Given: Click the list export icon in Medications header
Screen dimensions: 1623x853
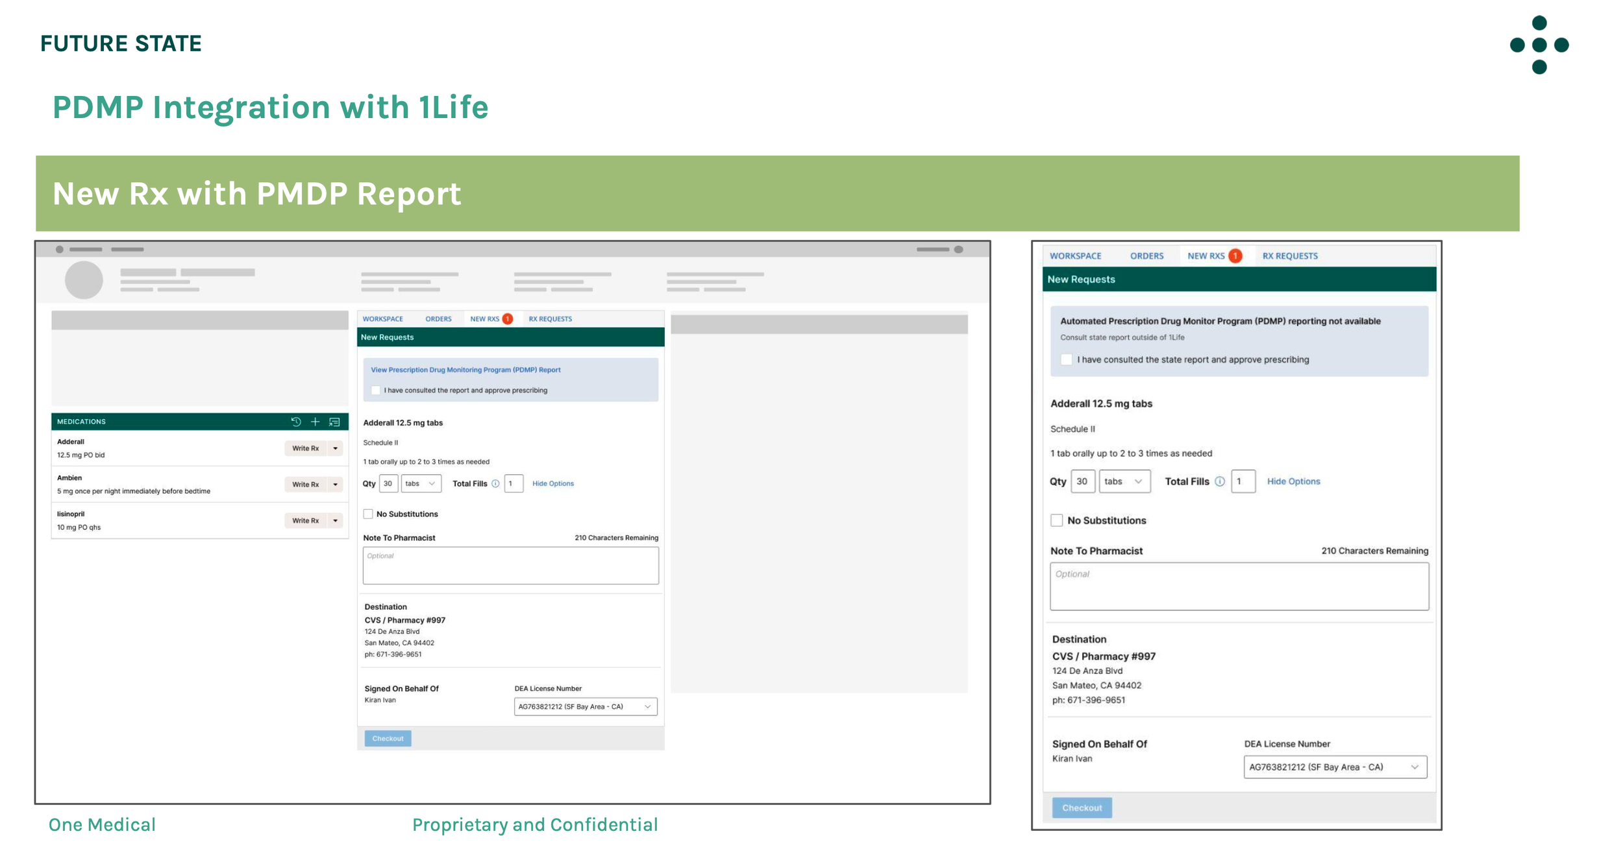Looking at the screenshot, I should (x=334, y=422).
